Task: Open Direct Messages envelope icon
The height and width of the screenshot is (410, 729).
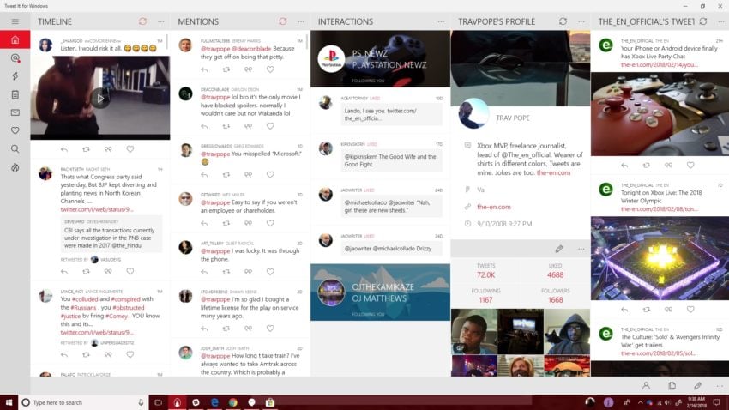Action: click(15, 112)
